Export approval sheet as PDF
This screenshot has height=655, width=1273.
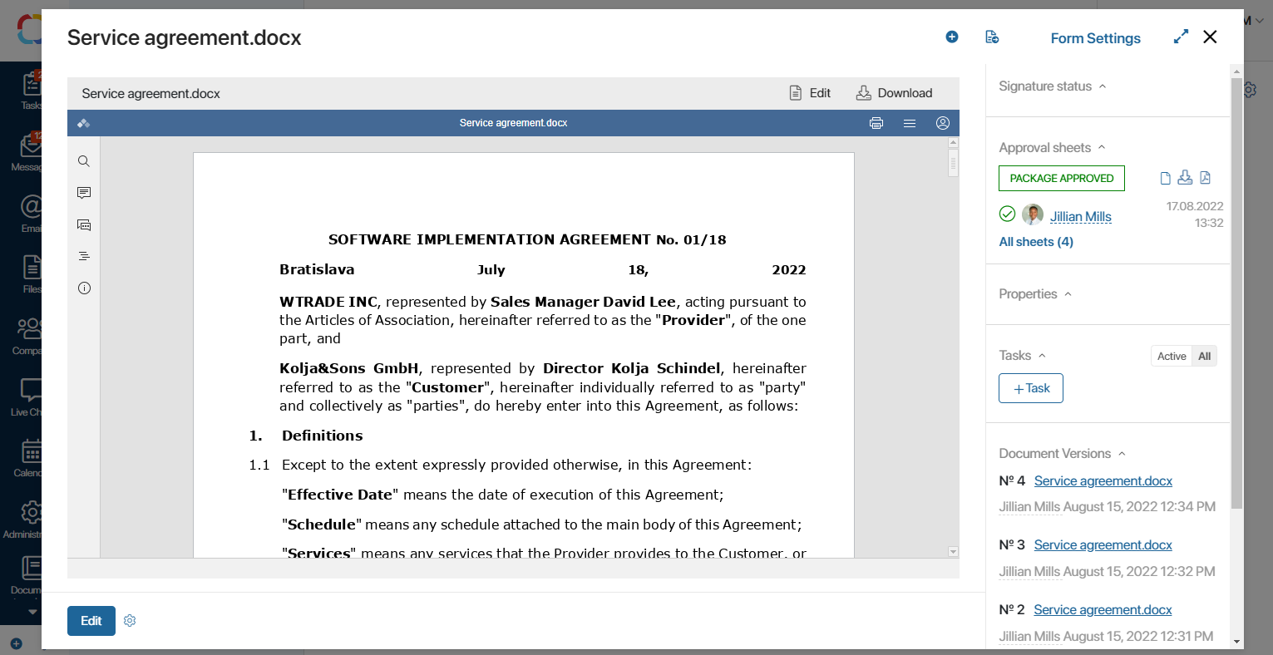point(1205,177)
